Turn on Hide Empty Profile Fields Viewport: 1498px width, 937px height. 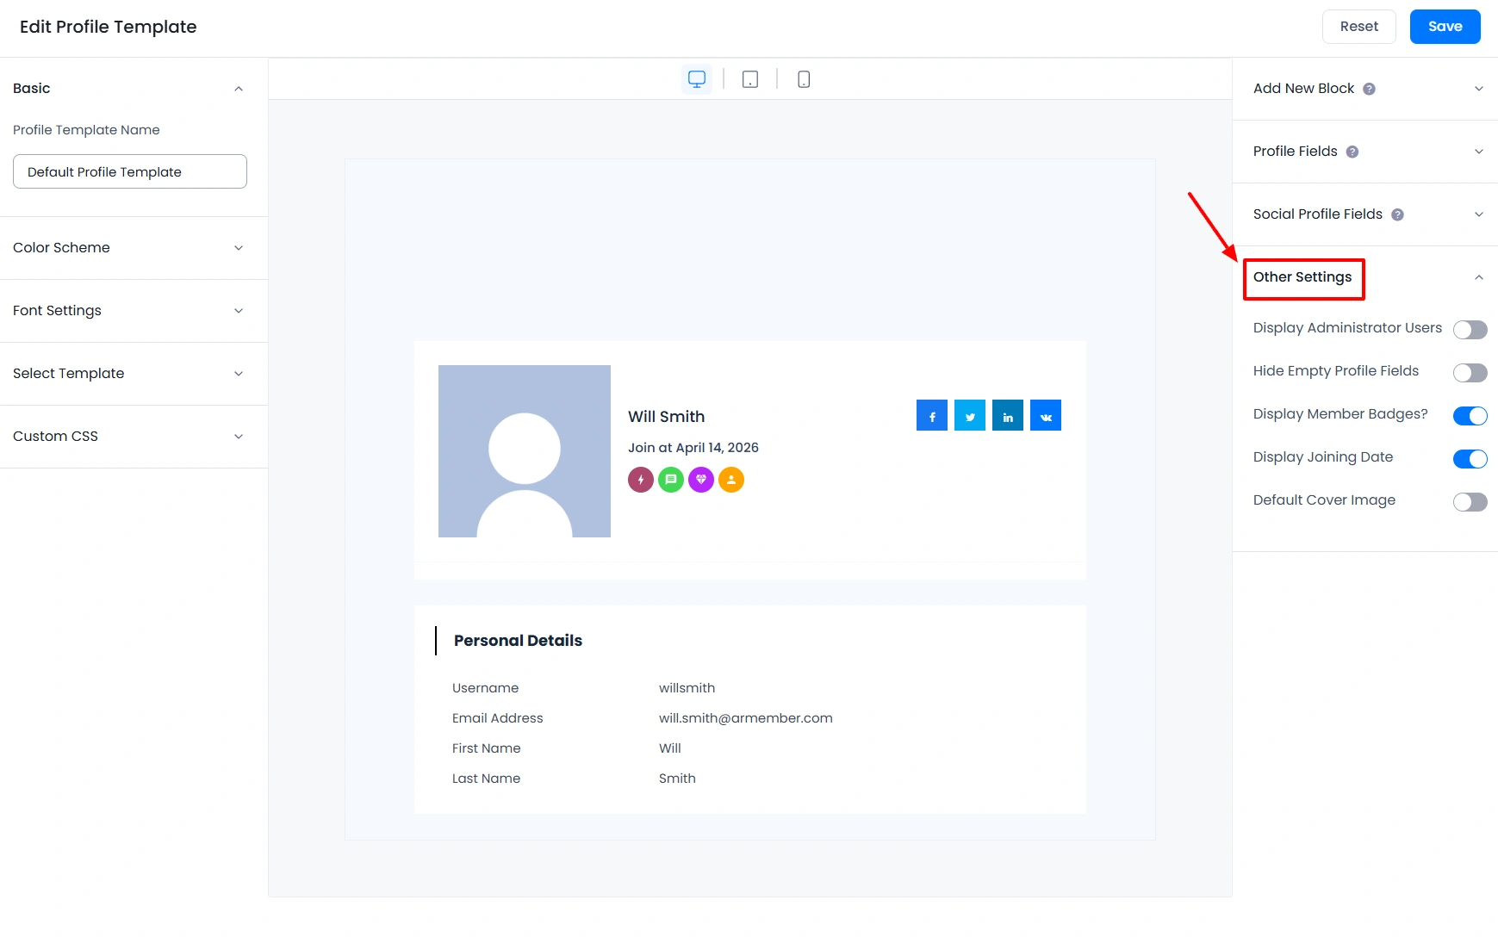point(1470,372)
